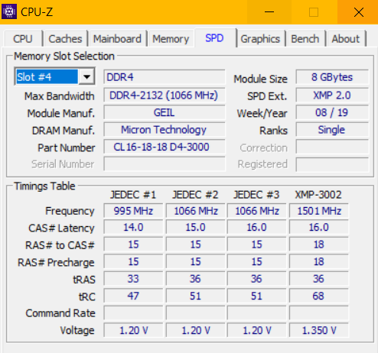The image size is (378, 353).
Task: Click the 08 / 19 Week/Year value
Action: 332,112
